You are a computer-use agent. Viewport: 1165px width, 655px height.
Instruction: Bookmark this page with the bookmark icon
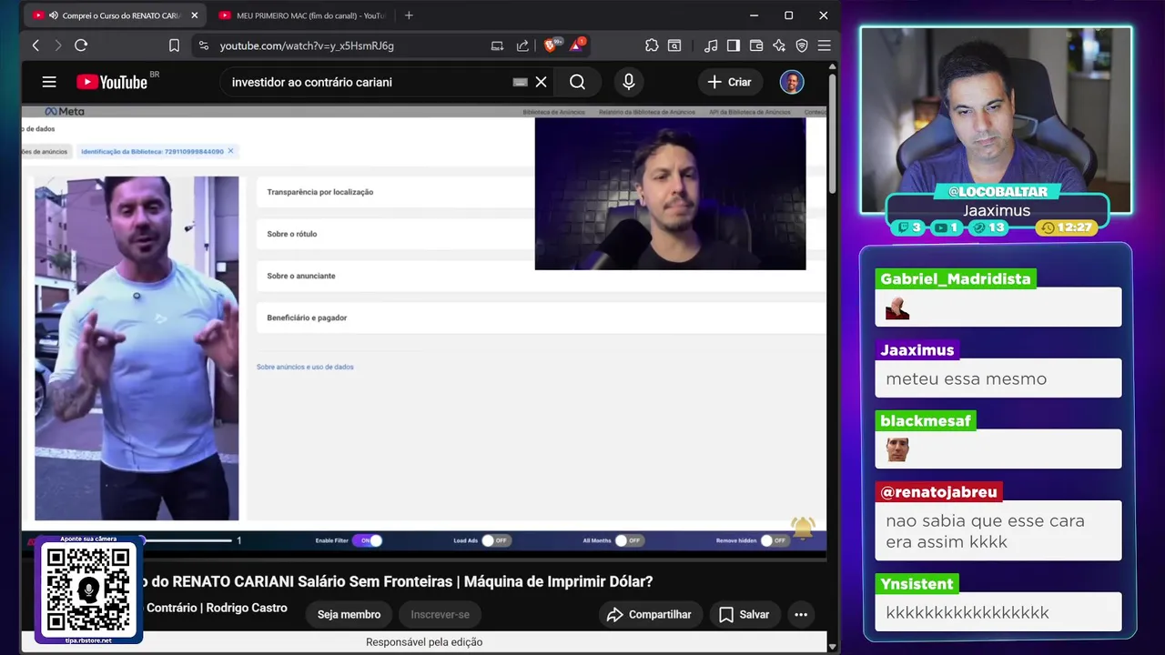click(x=174, y=45)
